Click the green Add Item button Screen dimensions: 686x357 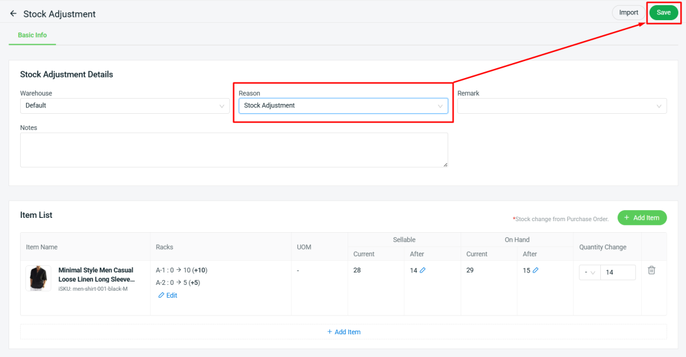(x=642, y=218)
